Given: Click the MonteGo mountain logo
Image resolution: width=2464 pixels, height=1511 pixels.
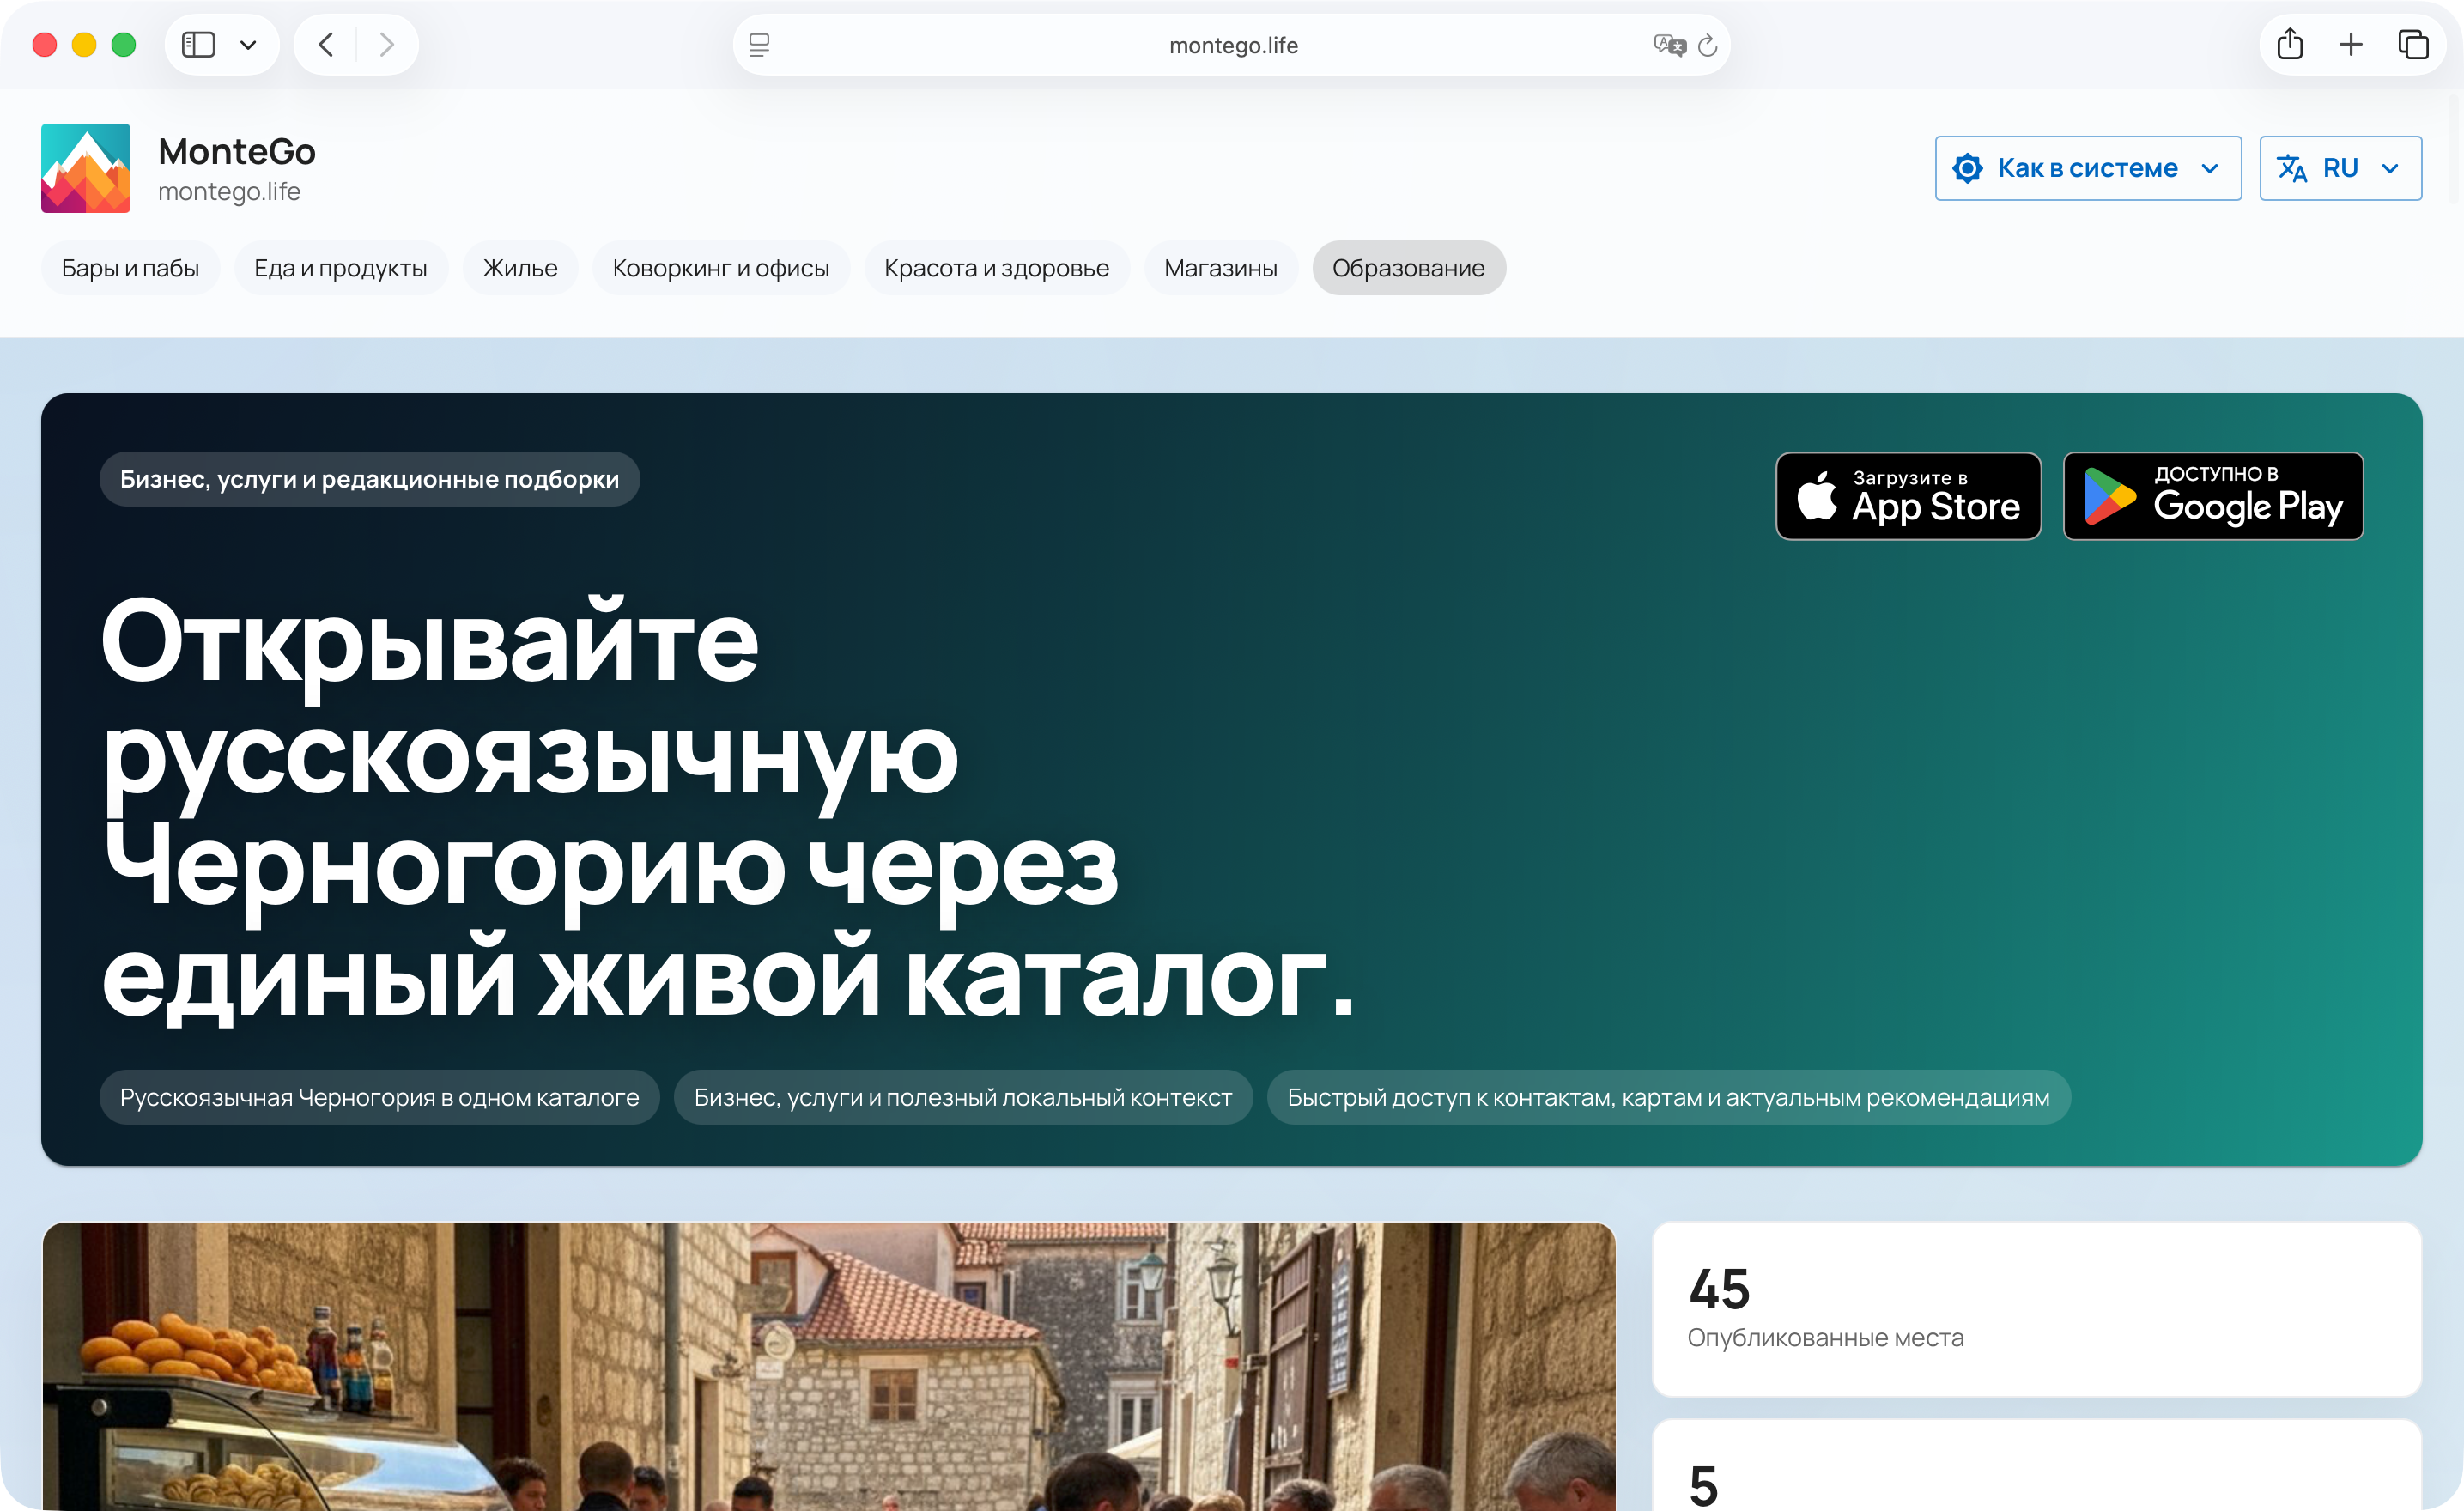Looking at the screenshot, I should 85,168.
